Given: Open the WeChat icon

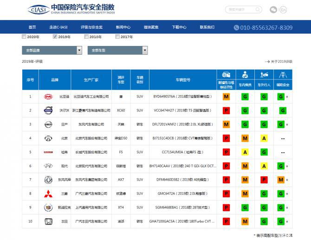Looking at the screenshot, I should pyautogui.click(x=273, y=10).
